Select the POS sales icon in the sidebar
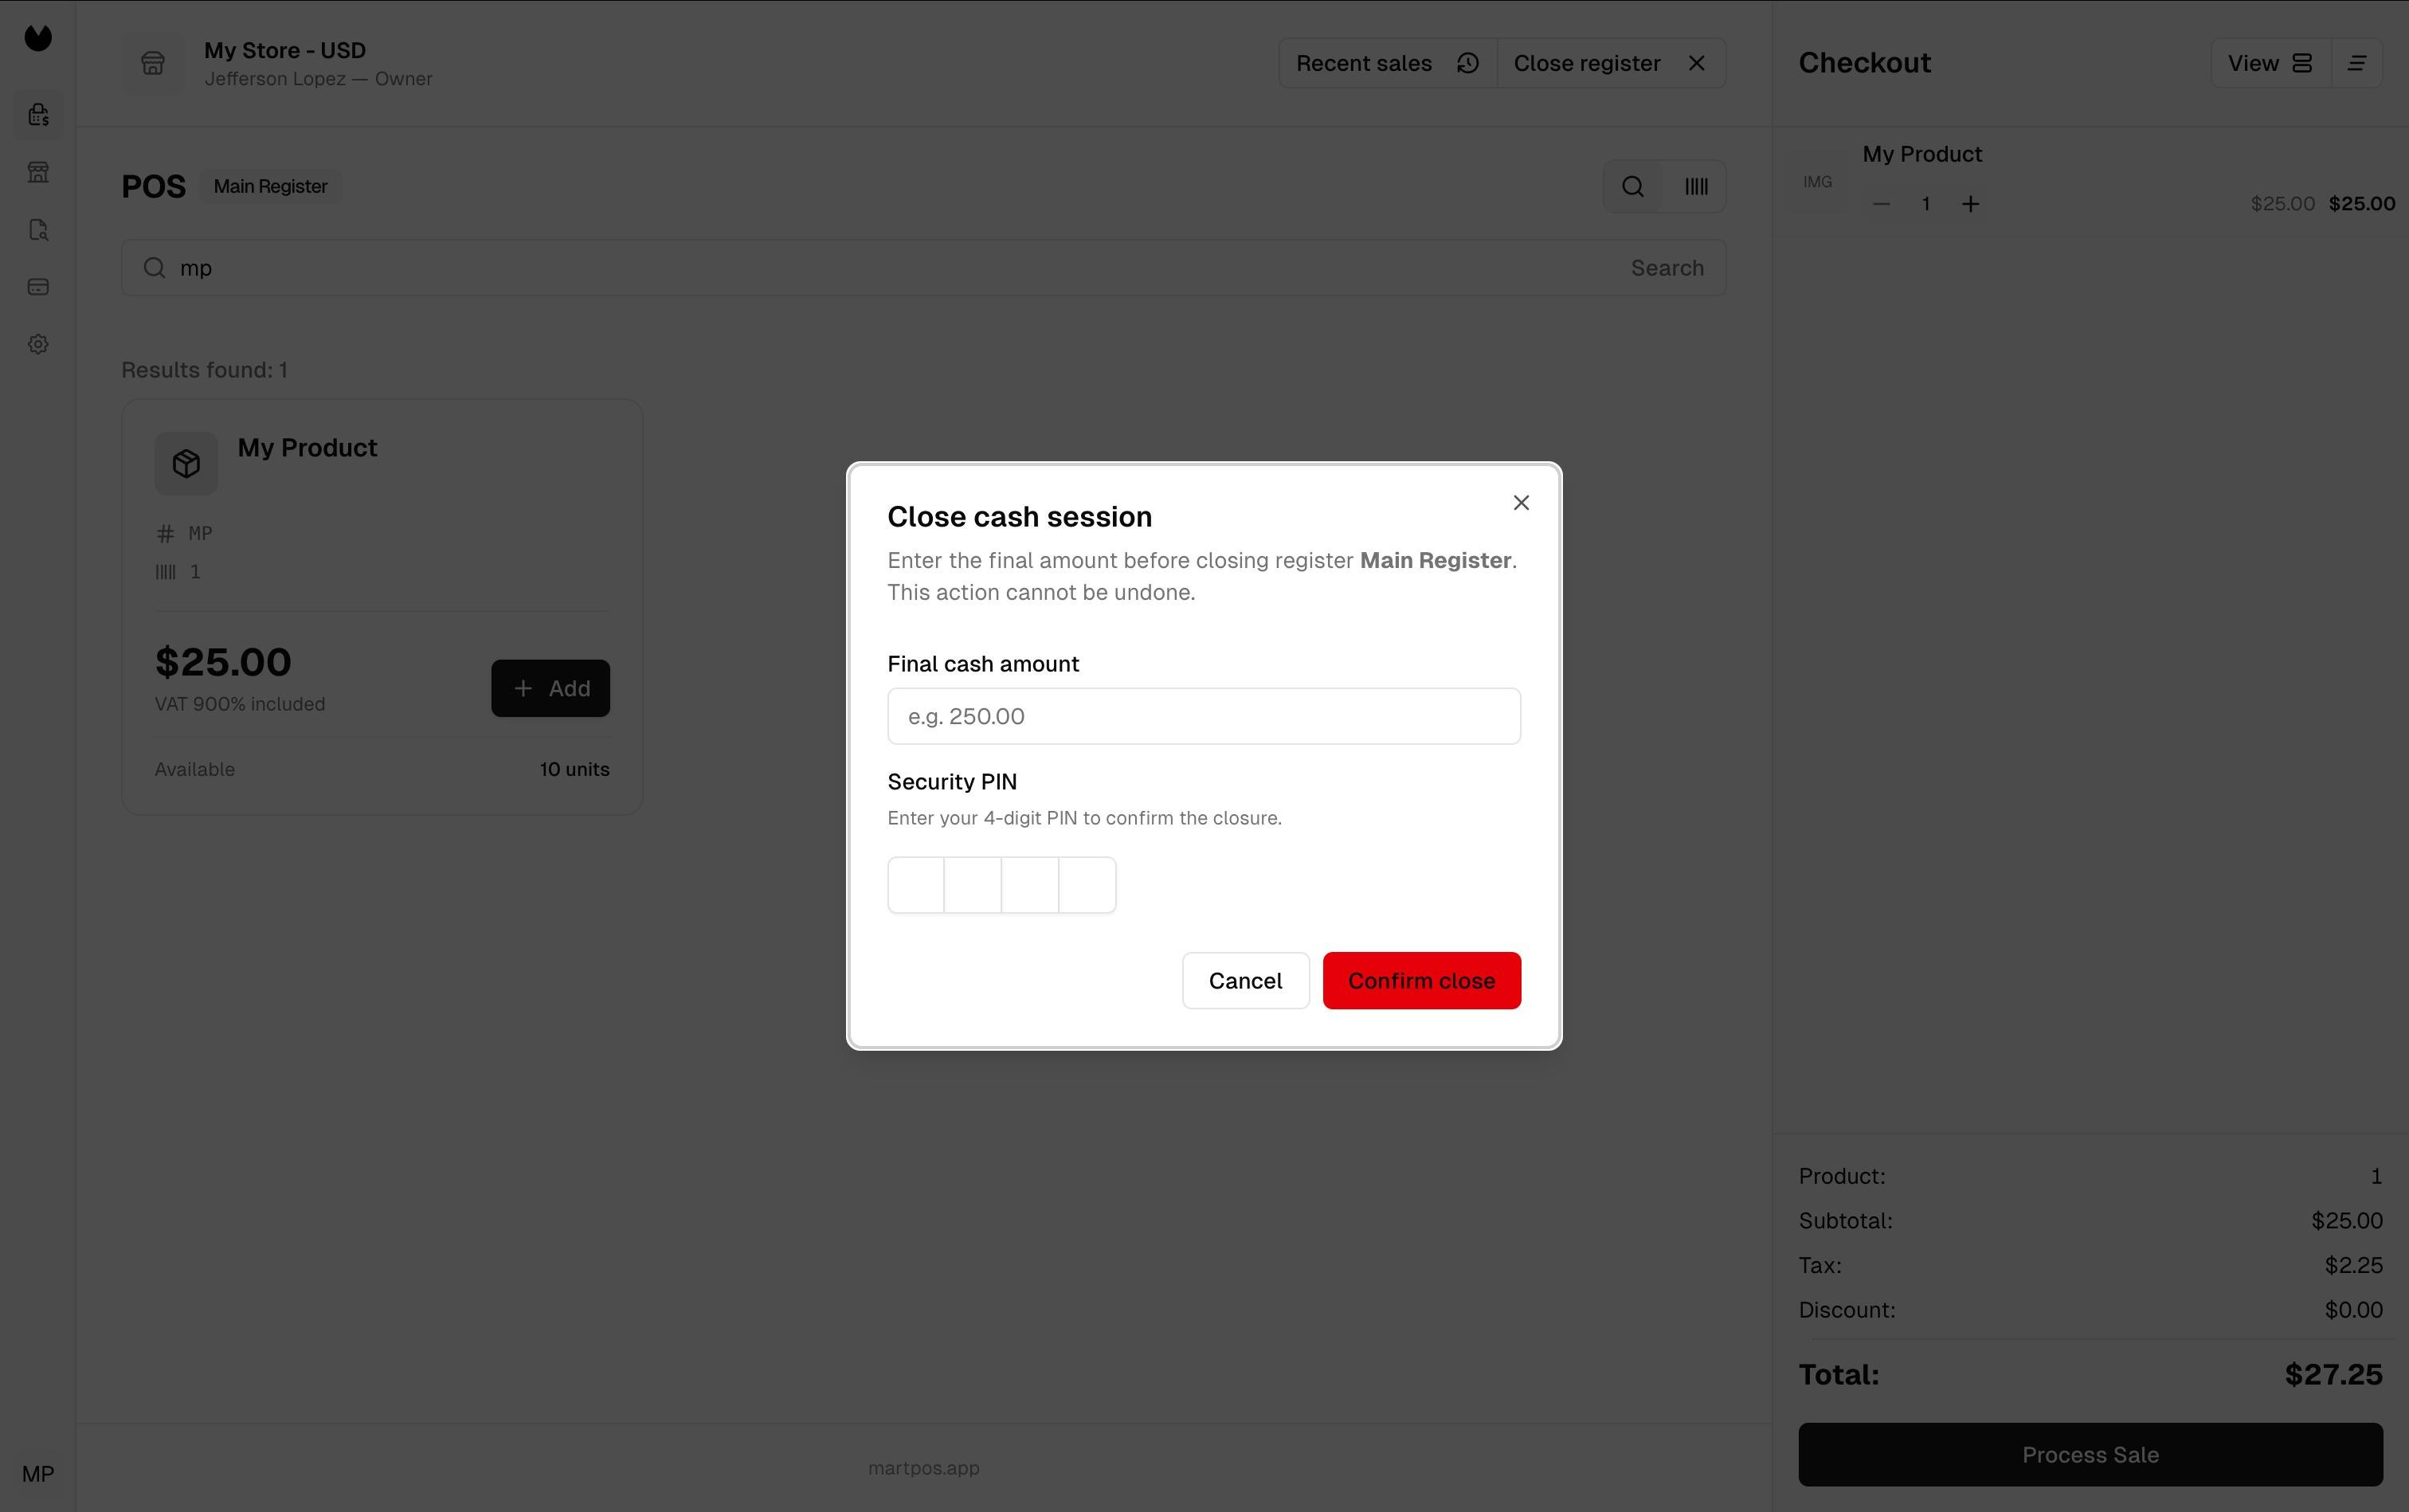This screenshot has width=2409, height=1512. 40,113
